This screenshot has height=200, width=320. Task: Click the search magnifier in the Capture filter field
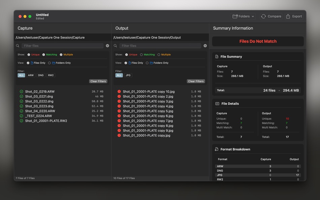click(17, 45)
